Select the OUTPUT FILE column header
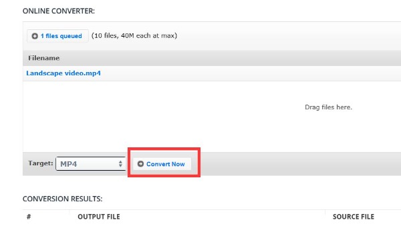Viewport: 401px width, 250px height. 99,217
